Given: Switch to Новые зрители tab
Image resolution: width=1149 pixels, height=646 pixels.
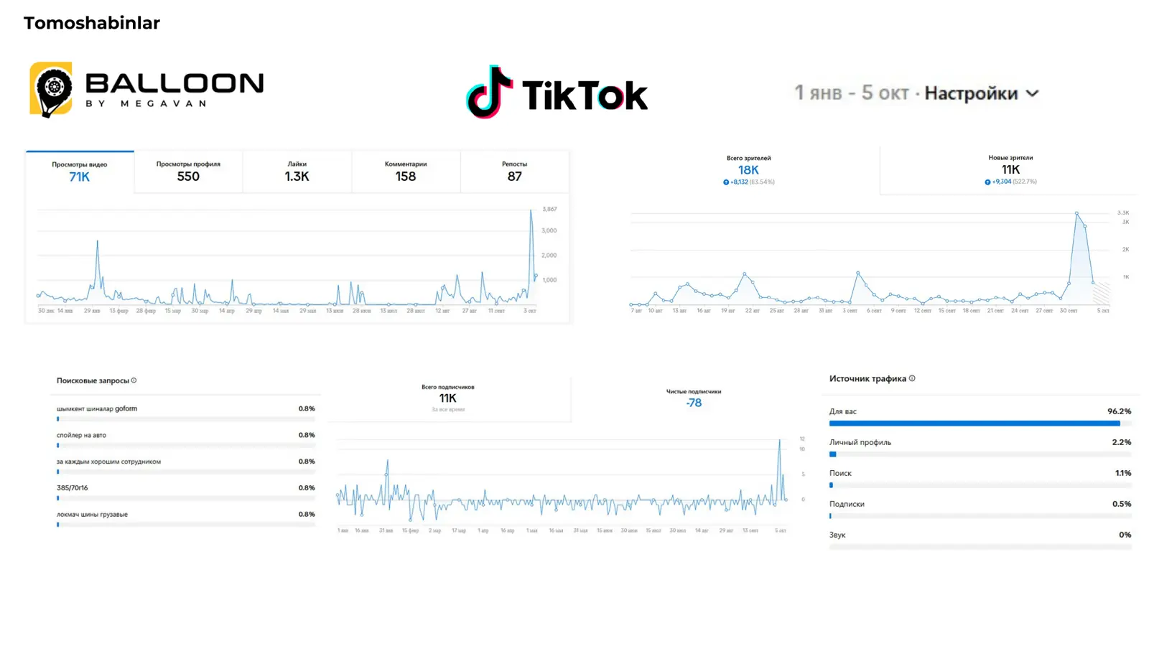Looking at the screenshot, I should pos(1010,170).
